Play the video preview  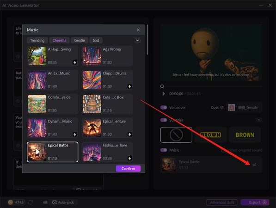[164, 94]
